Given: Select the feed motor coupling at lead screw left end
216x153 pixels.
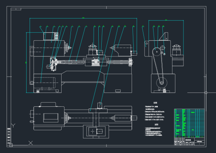Looking at the screenshot, I should 53,64.
